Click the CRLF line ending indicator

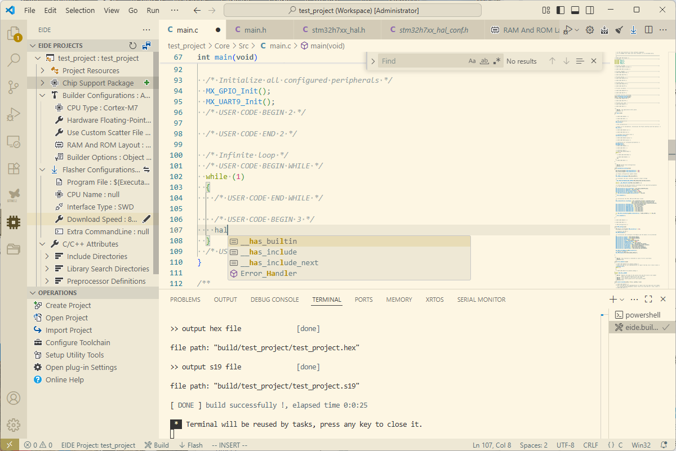[591, 445]
